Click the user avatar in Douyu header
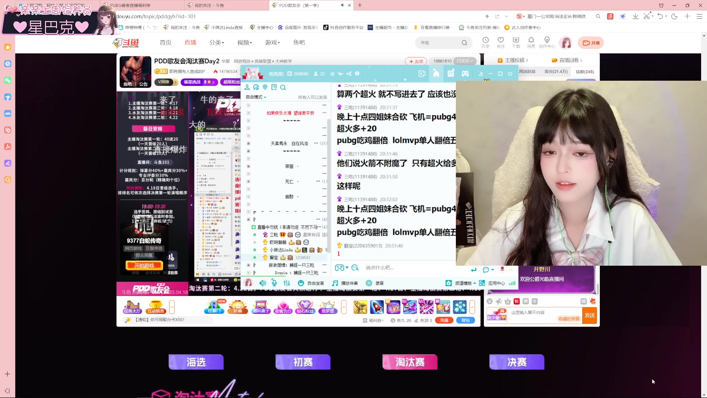Viewport: 707px width, 398px height. (566, 43)
